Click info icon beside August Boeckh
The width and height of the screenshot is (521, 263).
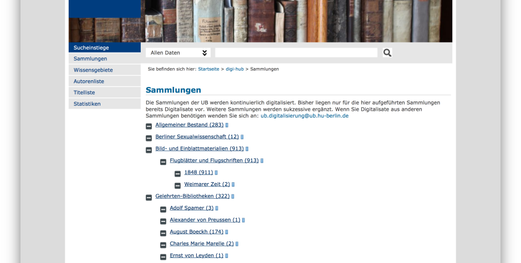coord(227,232)
